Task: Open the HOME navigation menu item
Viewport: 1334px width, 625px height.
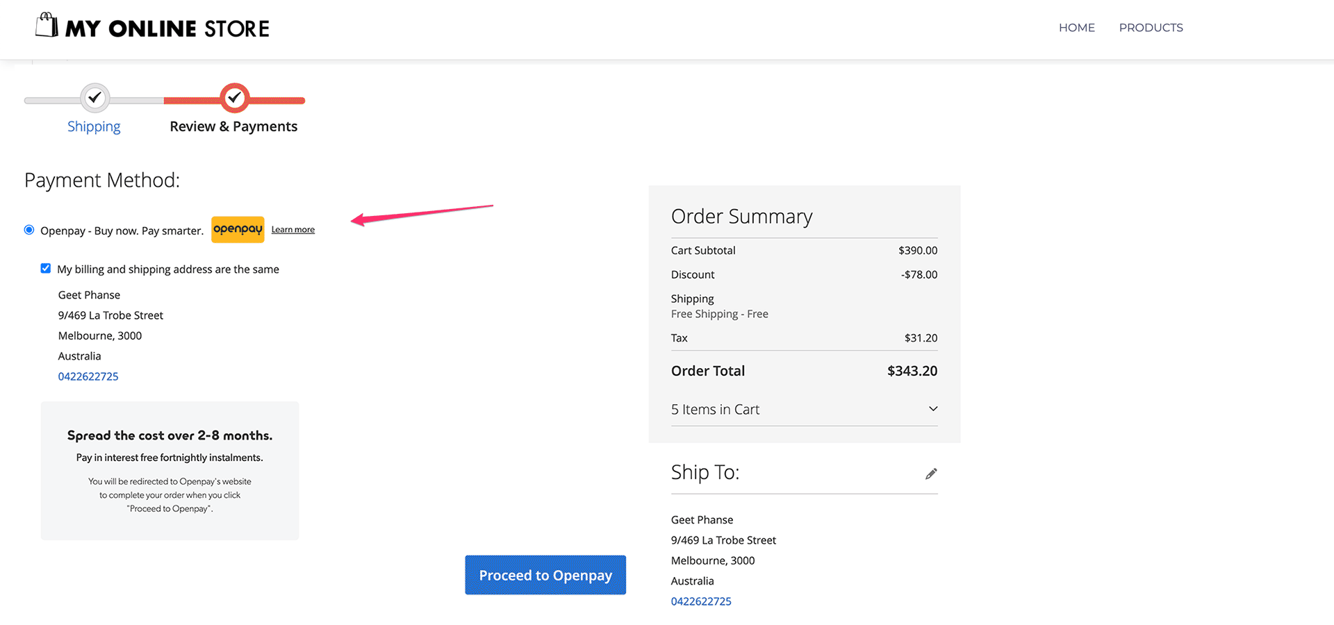Action: click(1076, 28)
